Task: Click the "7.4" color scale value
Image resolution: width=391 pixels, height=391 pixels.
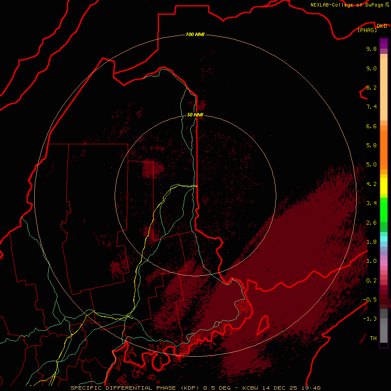Action: (371, 107)
